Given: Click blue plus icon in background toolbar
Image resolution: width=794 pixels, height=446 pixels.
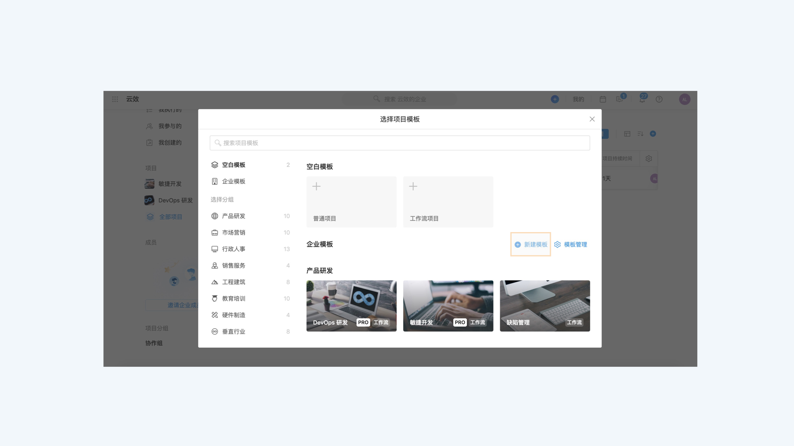Looking at the screenshot, I should [653, 134].
